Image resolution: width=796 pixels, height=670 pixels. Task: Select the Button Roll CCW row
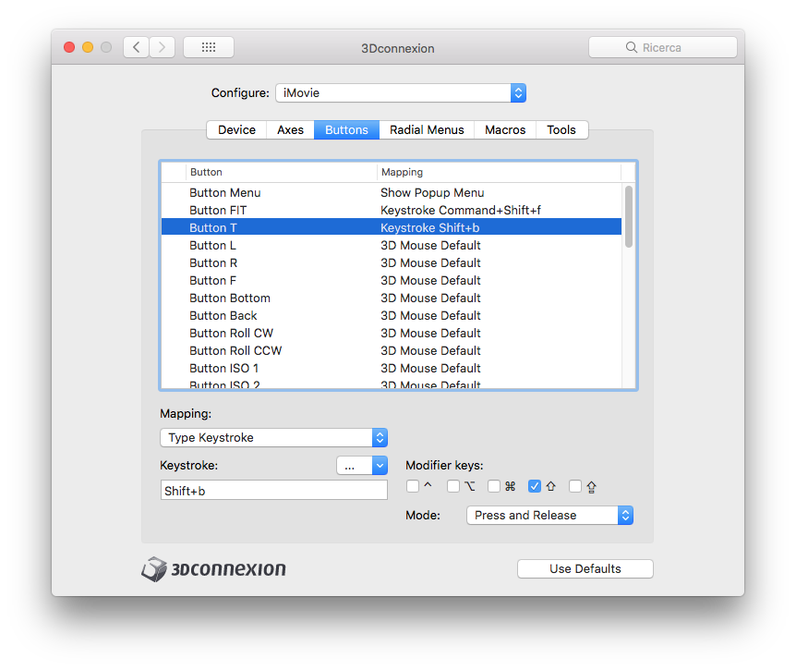point(392,351)
